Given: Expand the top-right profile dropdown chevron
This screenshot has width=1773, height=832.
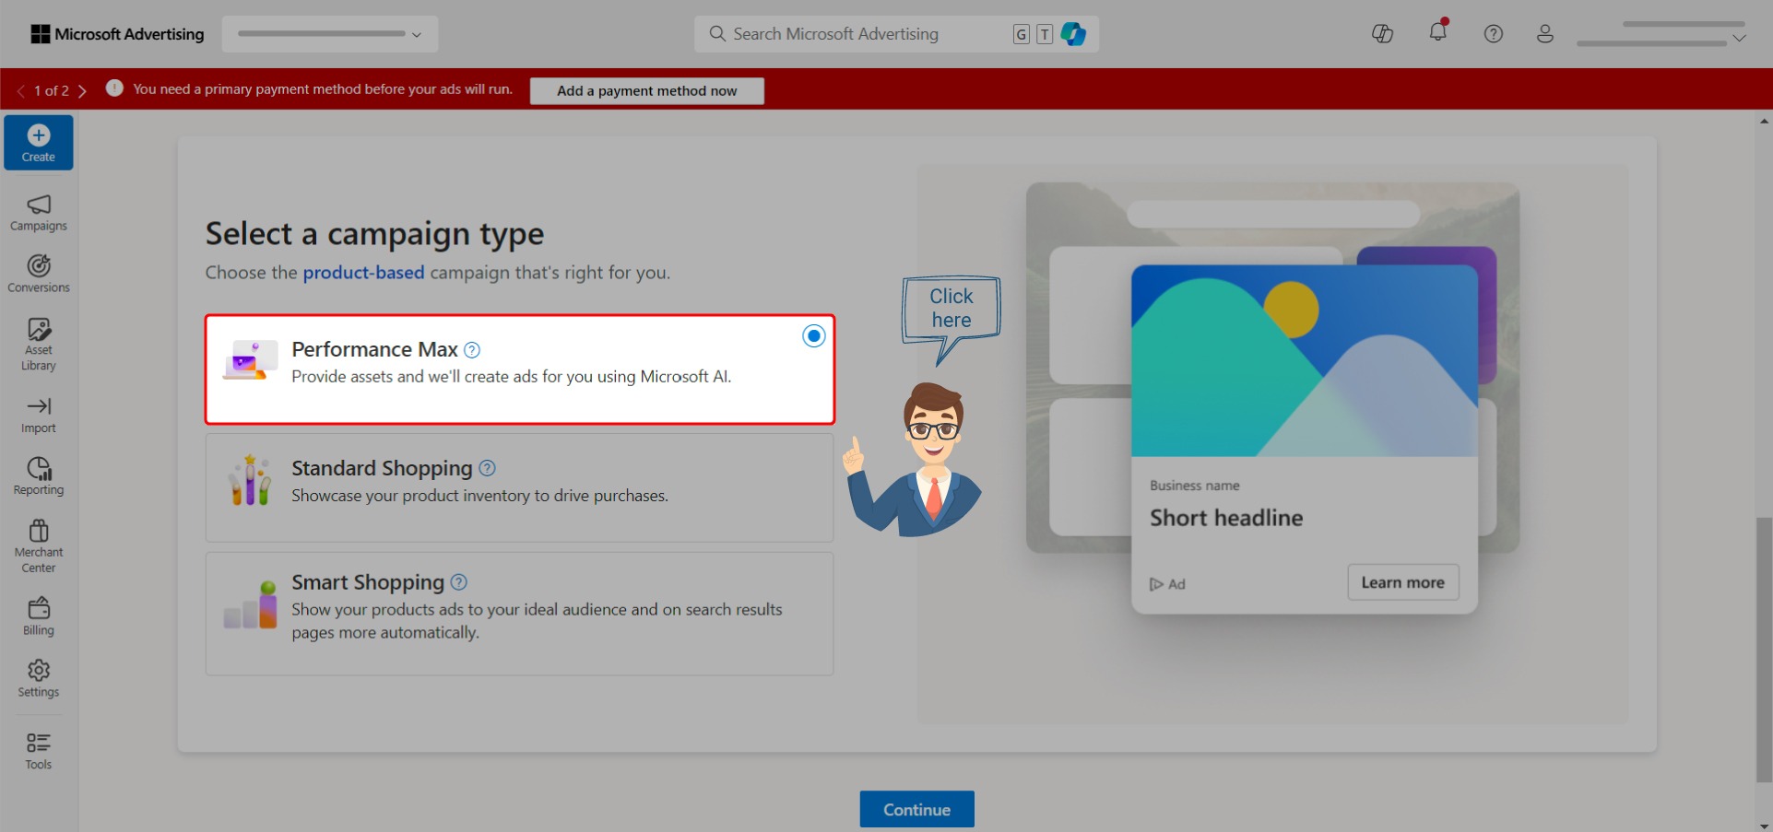Looking at the screenshot, I should click(x=1739, y=40).
